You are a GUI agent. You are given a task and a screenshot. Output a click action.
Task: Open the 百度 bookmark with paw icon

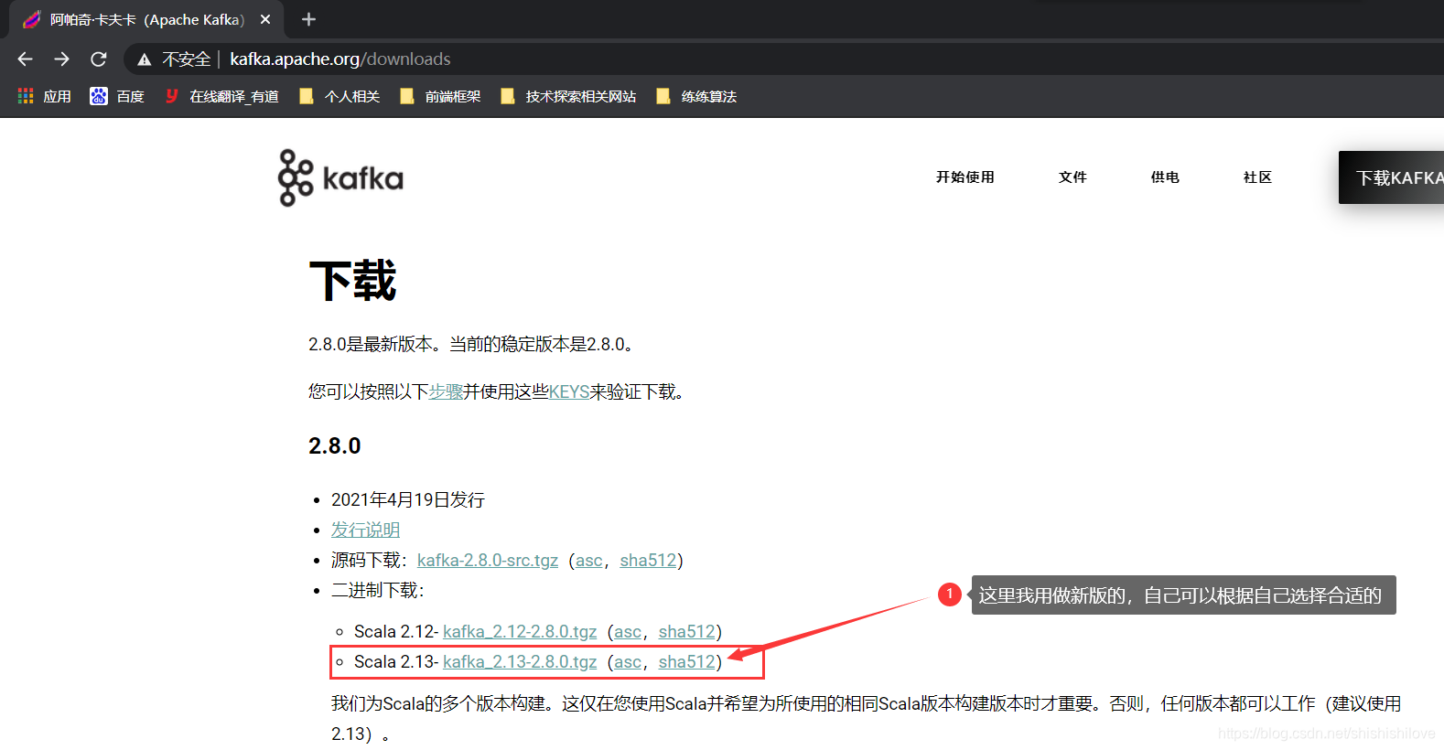pyautogui.click(x=117, y=96)
